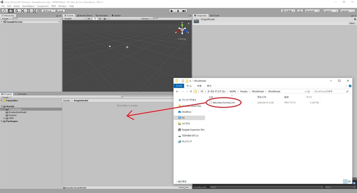The height and width of the screenshot is (193, 357).
Task: Switch to the Game tab
Action: [x=116, y=15]
